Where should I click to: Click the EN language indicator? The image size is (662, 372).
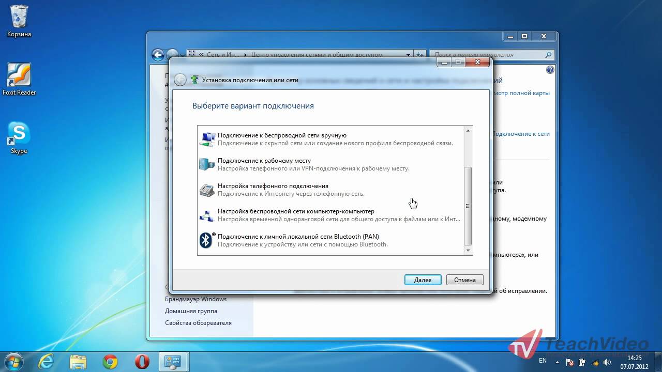coord(543,360)
